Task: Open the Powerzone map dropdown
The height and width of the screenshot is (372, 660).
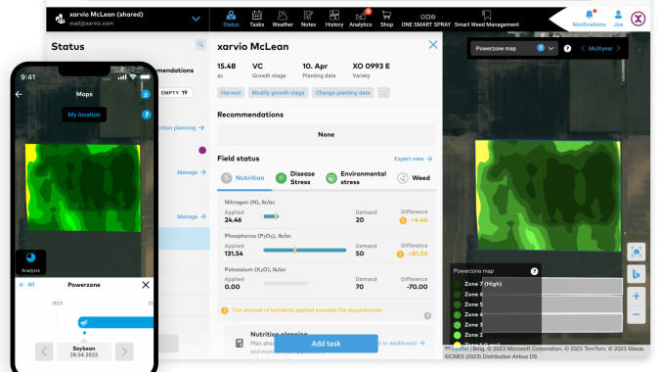Action: click(x=514, y=48)
